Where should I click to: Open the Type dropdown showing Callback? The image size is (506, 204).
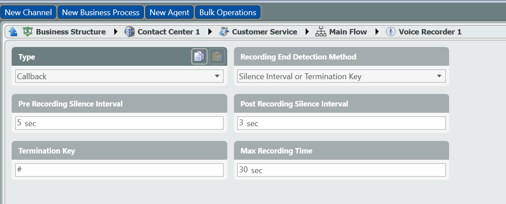click(x=119, y=76)
